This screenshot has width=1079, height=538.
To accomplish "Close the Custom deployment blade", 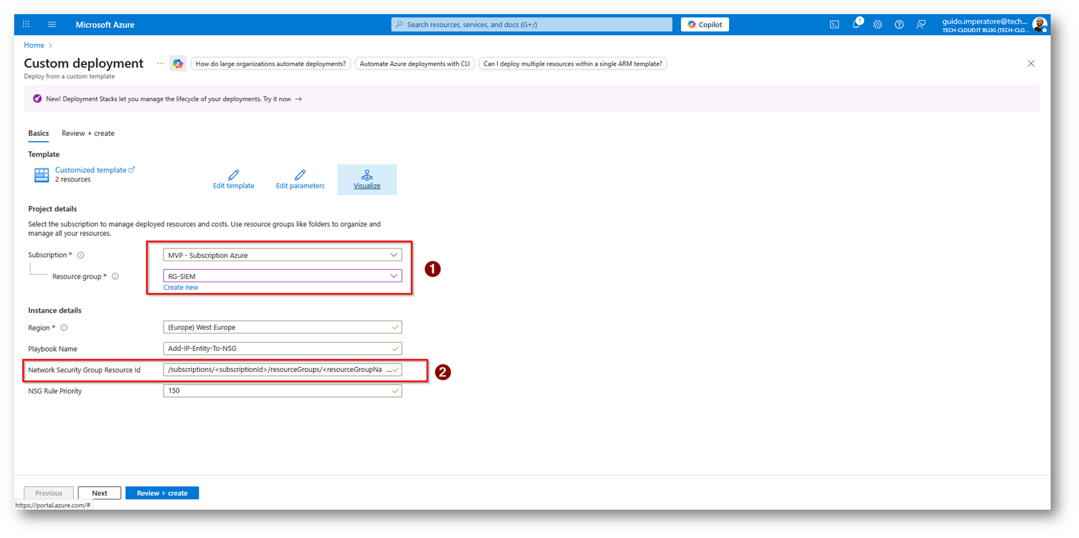I will [x=1031, y=63].
